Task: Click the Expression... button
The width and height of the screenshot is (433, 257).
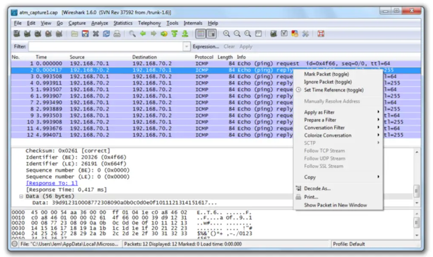Action: tap(206, 47)
